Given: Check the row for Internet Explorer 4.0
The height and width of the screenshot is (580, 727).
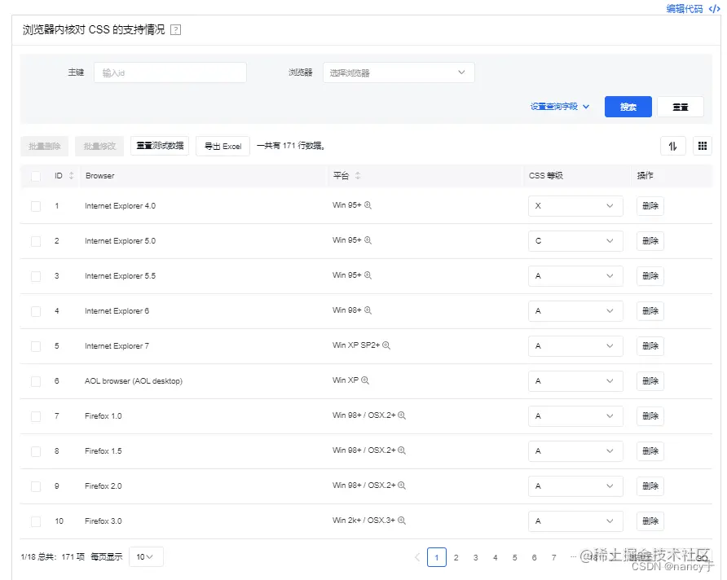Looking at the screenshot, I should pos(36,206).
